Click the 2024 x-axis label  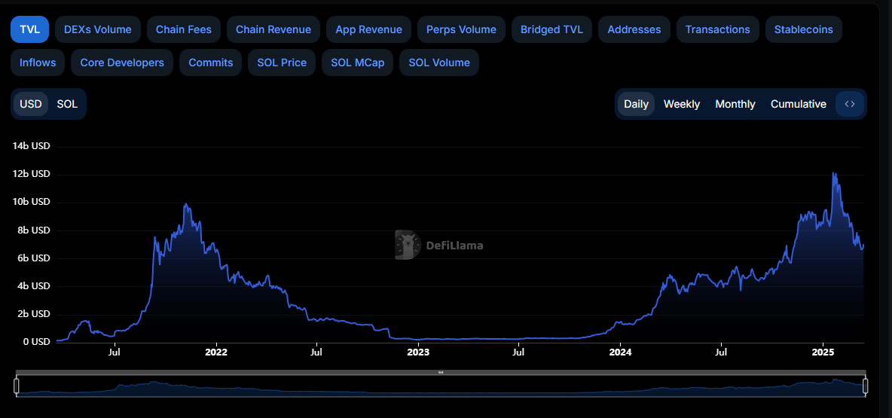coord(620,352)
